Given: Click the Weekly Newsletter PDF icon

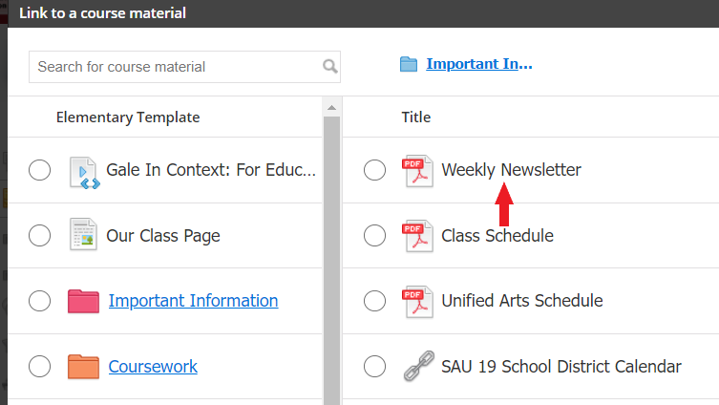Looking at the screenshot, I should pos(417,171).
